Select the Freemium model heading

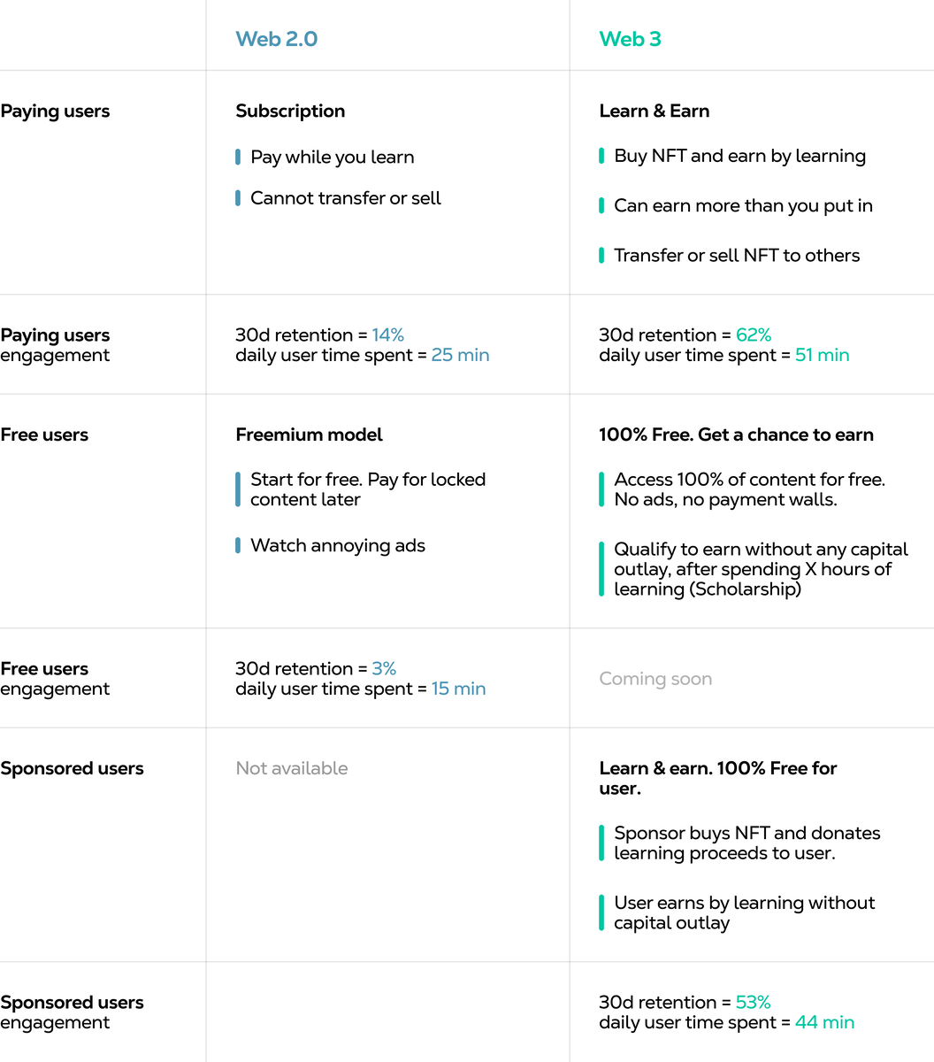pos(309,435)
